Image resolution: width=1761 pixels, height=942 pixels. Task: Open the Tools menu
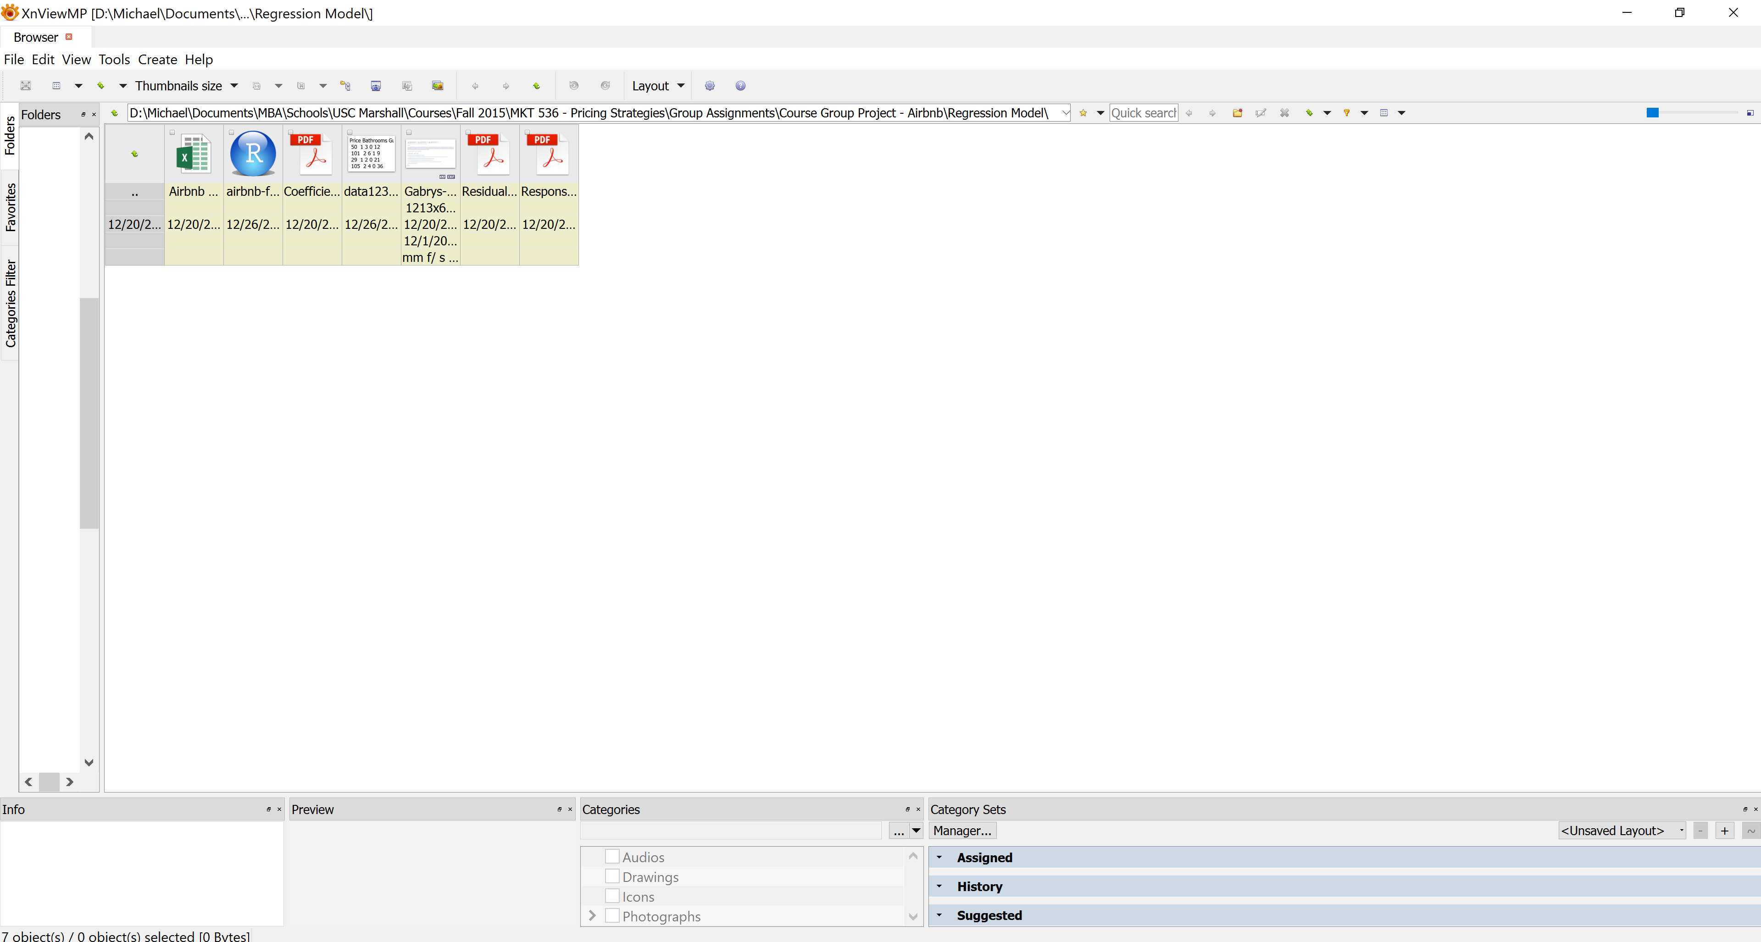[x=114, y=60]
